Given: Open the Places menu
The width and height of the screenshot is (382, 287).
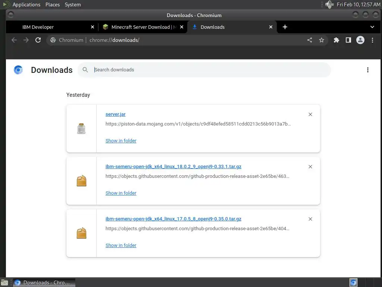Looking at the screenshot, I should [52, 4].
